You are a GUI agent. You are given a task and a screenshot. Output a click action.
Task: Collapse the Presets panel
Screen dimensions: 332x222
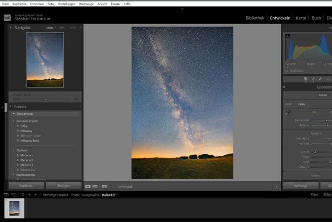click(11, 106)
